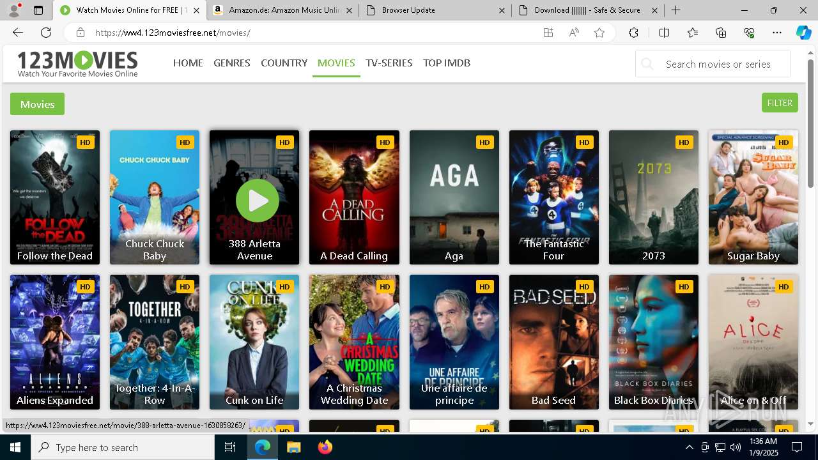Open browser Extensions puzzle icon
This screenshot has height=460, width=818.
(633, 33)
